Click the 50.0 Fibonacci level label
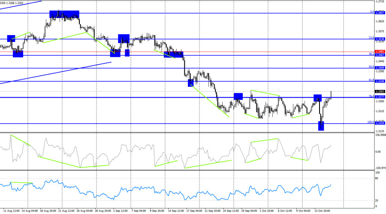Viewport: 386px width, 214px height. click(371, 67)
